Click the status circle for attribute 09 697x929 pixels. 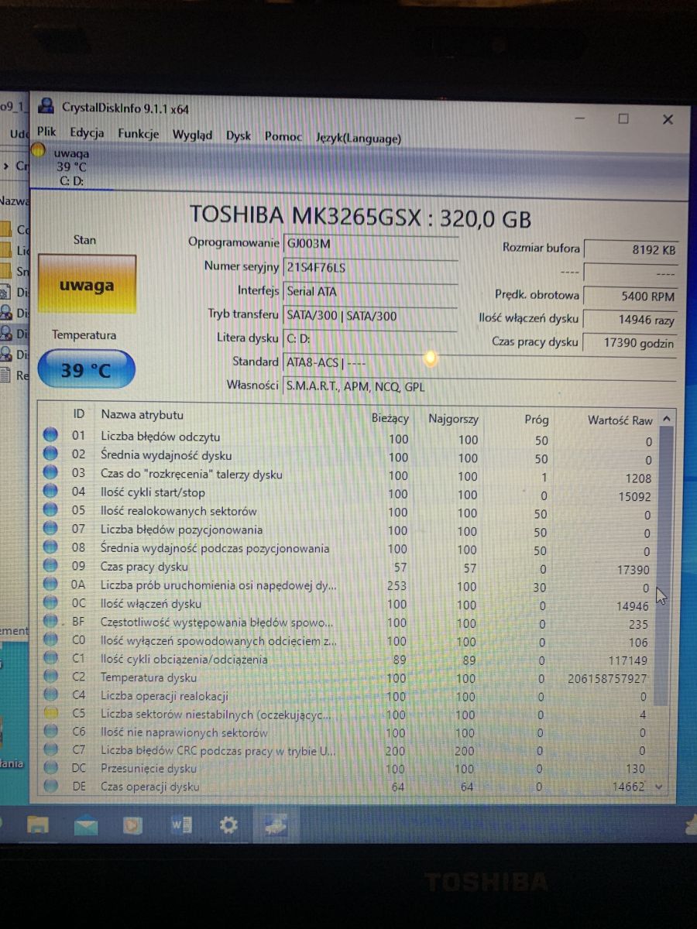[x=50, y=566]
